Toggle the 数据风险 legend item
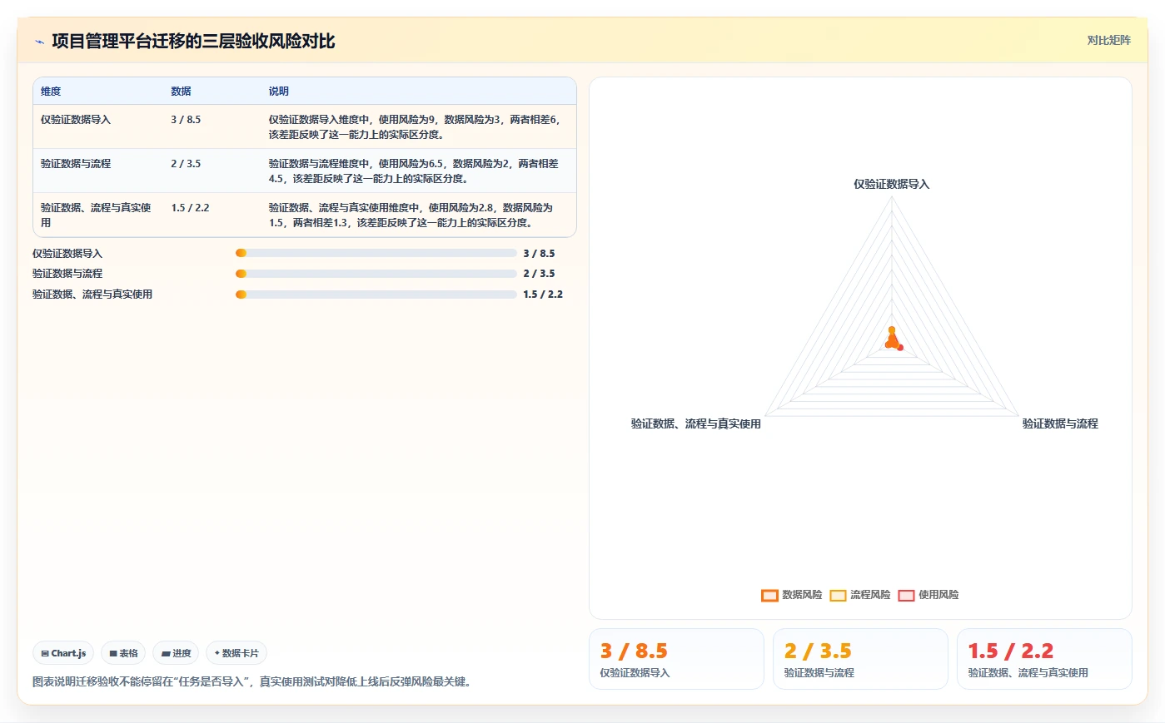The width and height of the screenshot is (1165, 723). click(x=792, y=595)
